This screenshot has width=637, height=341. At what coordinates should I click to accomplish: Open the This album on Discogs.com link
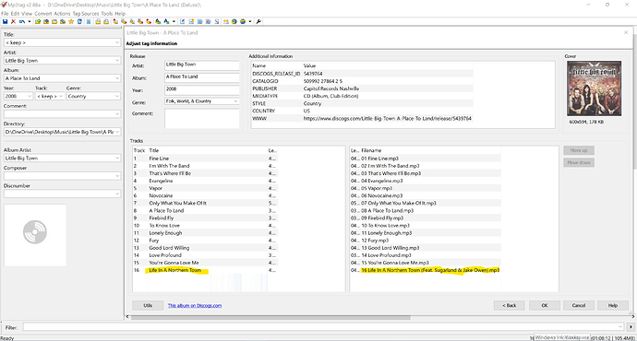point(195,306)
